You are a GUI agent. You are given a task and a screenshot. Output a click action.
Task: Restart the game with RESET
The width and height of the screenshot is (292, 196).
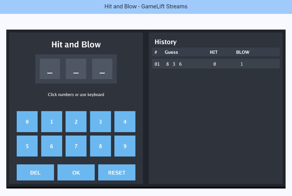click(x=117, y=172)
